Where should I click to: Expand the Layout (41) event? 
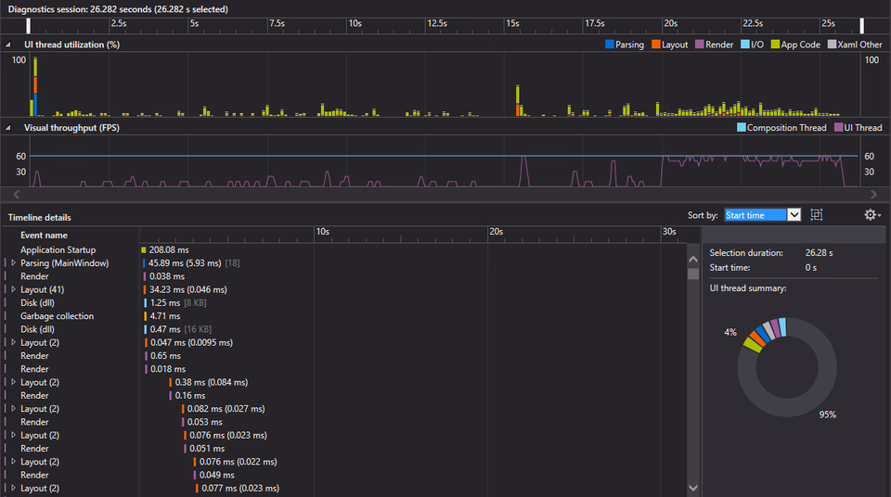tap(14, 289)
